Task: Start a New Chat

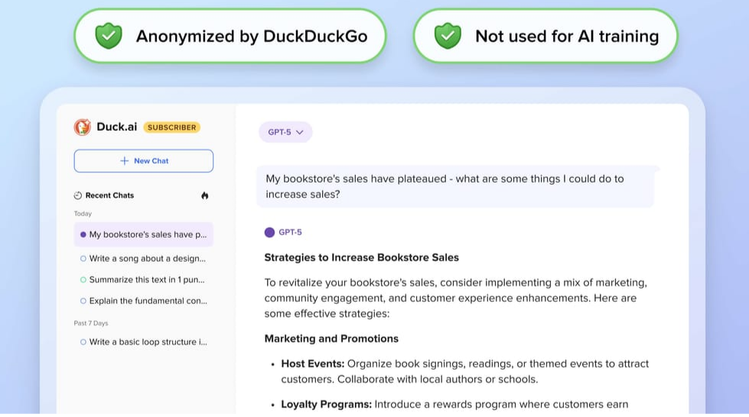Action: [x=144, y=161]
